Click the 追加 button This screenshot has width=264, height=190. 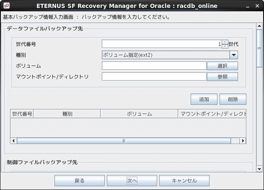pos(204,99)
